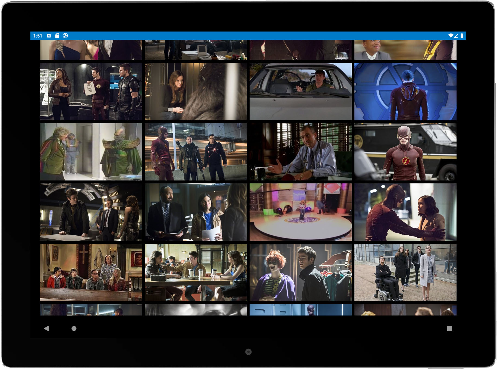
Task: Open the SD card status bar icon
Action: [57, 36]
